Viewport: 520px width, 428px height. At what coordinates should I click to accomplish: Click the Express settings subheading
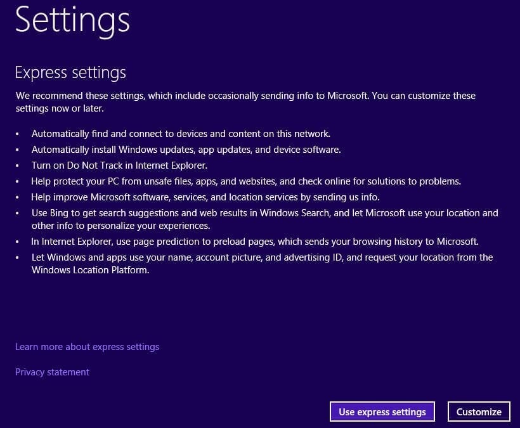tap(70, 72)
